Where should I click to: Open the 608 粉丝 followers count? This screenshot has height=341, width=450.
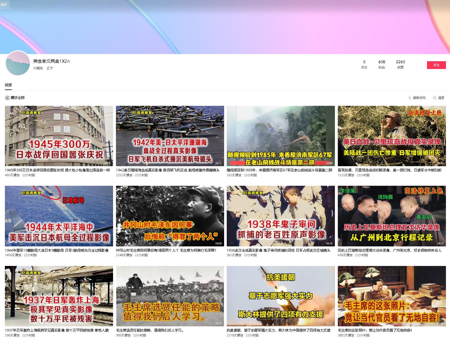click(x=382, y=64)
